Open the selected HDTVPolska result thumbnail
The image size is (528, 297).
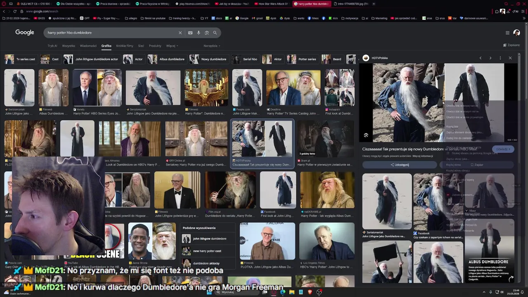[262, 138]
